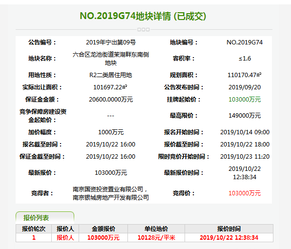
Task: Click the 用地性质 label
Action: pyautogui.click(x=42, y=75)
